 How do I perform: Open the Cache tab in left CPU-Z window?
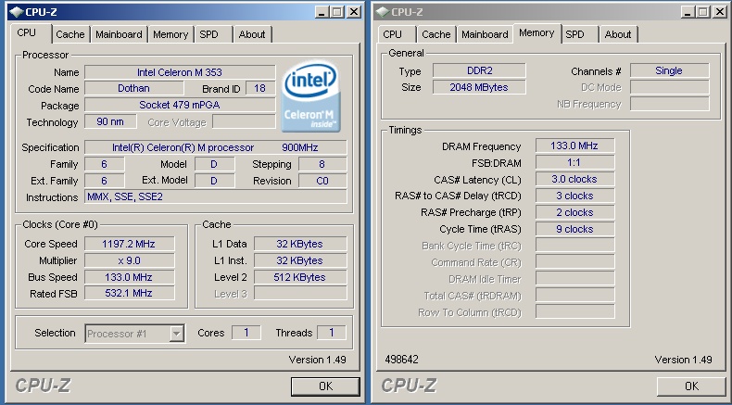coord(70,34)
